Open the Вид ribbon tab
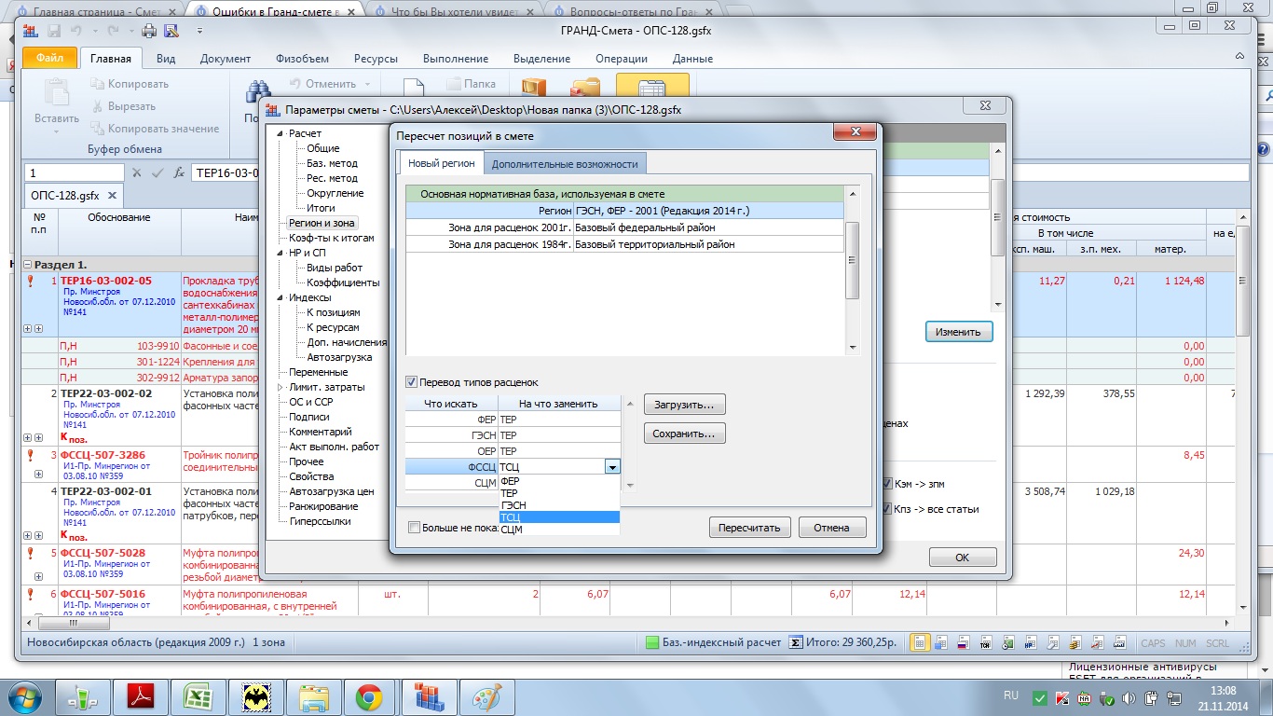 point(166,59)
